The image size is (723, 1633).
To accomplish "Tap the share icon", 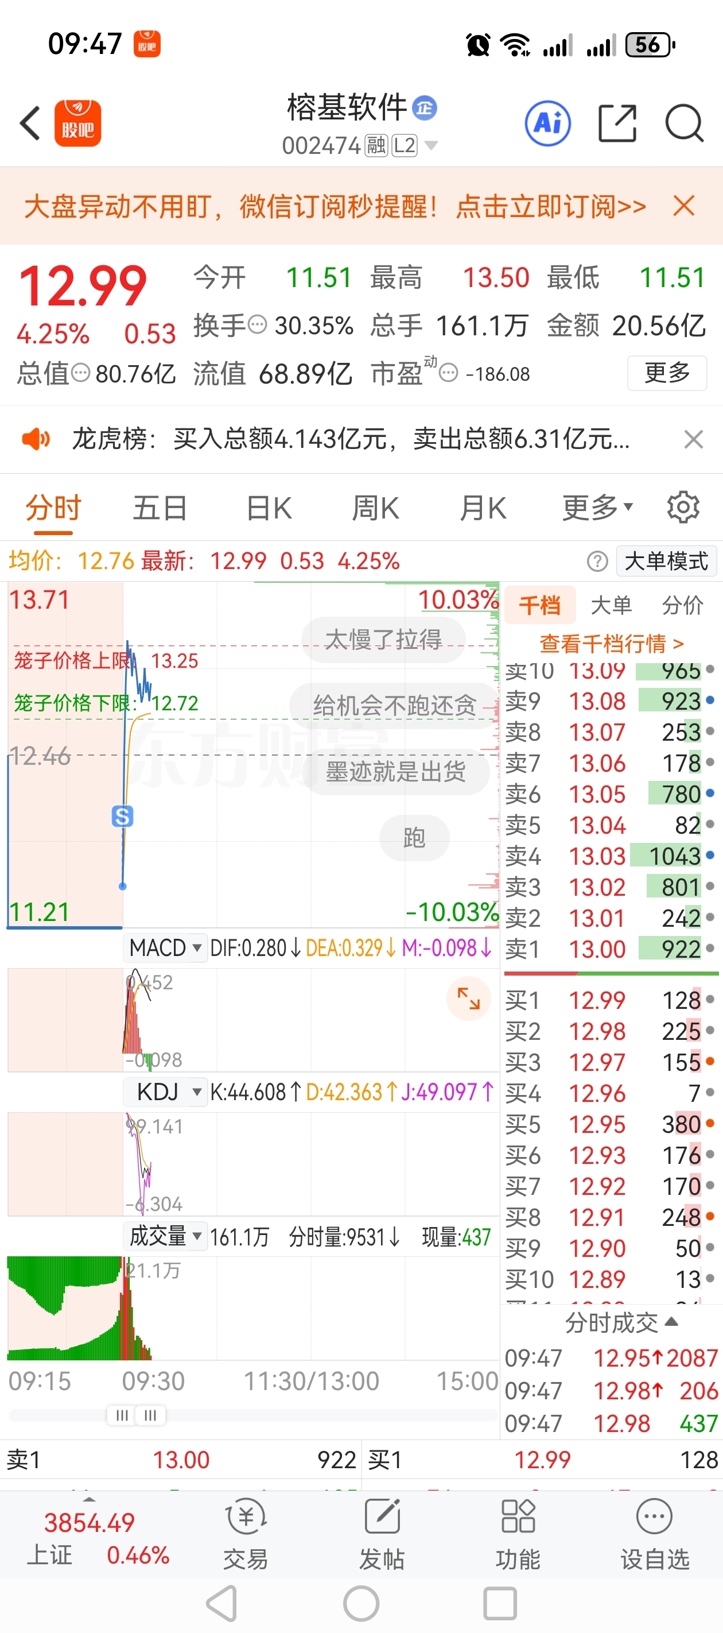I will tap(617, 123).
